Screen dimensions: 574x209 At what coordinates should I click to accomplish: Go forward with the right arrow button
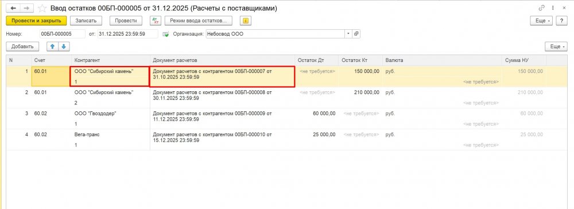click(26, 8)
